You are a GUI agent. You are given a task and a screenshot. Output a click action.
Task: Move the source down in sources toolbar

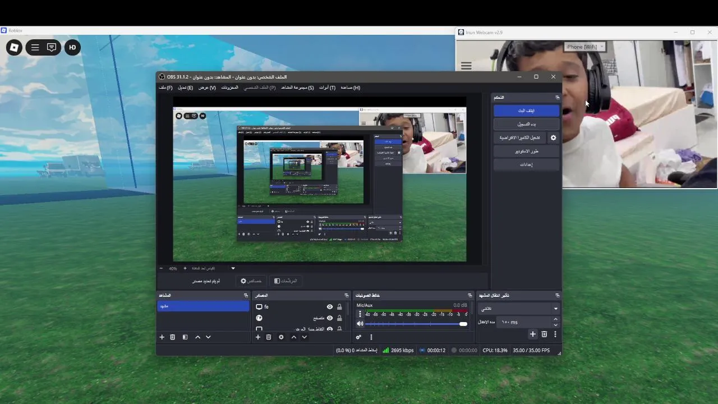coord(304,337)
